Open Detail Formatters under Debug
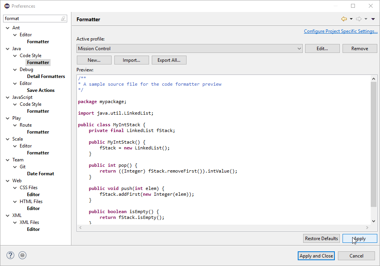Image resolution: width=380 pixels, height=266 pixels. [x=46, y=76]
